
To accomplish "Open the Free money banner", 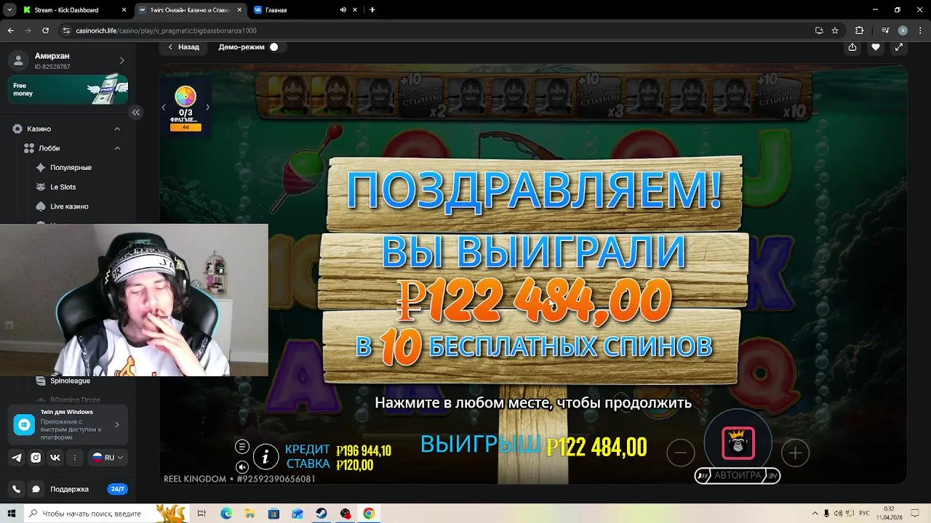I will [68, 89].
